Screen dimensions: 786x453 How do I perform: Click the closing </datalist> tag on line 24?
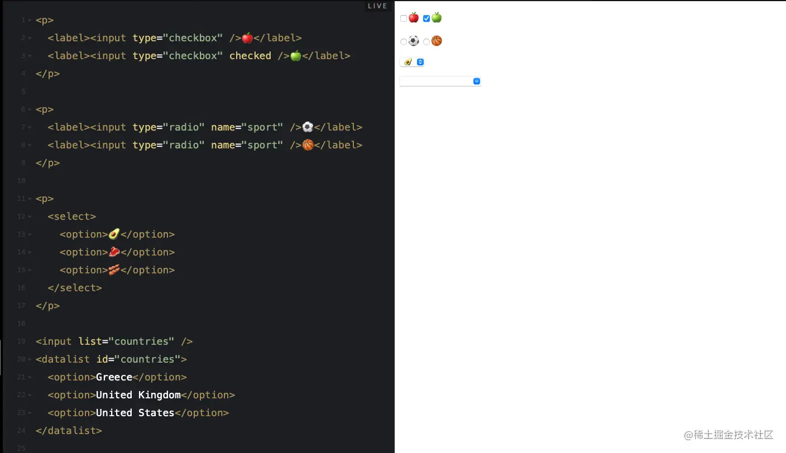click(x=69, y=431)
